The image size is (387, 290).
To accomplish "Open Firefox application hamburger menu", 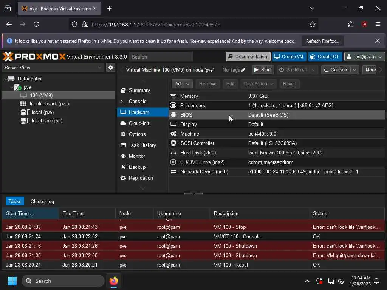I will coord(378,24).
